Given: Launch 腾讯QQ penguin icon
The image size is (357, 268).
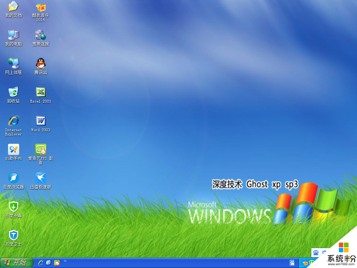Looking at the screenshot, I should 40,64.
